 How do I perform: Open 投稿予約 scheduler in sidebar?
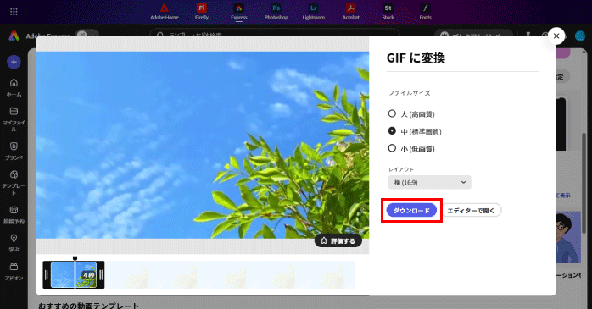click(14, 215)
